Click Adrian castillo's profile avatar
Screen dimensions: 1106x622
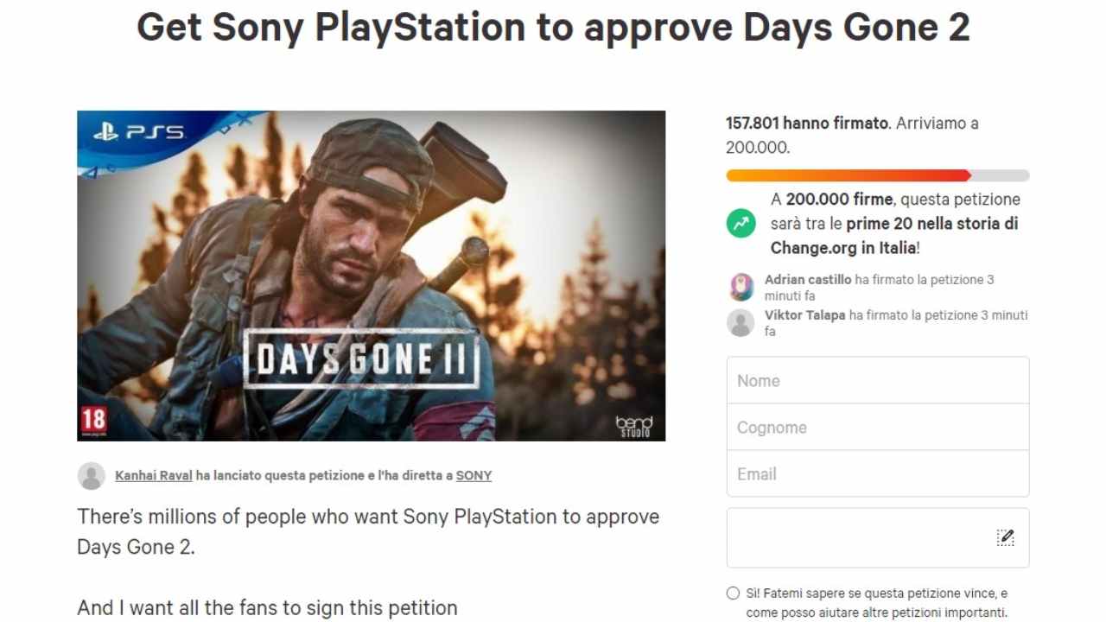[741, 287]
